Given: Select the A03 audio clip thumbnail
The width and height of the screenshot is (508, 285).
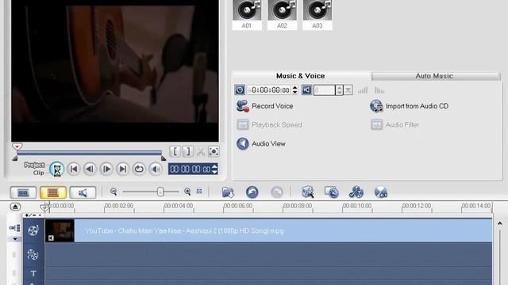Looking at the screenshot, I should click(x=317, y=13).
